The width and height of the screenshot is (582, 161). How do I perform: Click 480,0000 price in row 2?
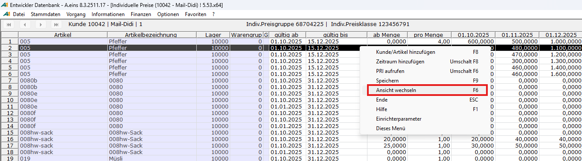tap(517, 48)
